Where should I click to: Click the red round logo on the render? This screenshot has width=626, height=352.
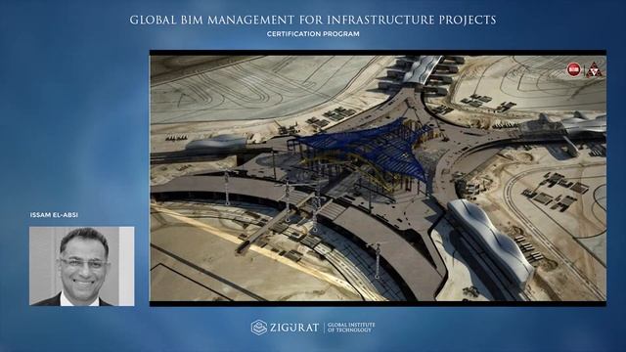pyautogui.click(x=574, y=69)
